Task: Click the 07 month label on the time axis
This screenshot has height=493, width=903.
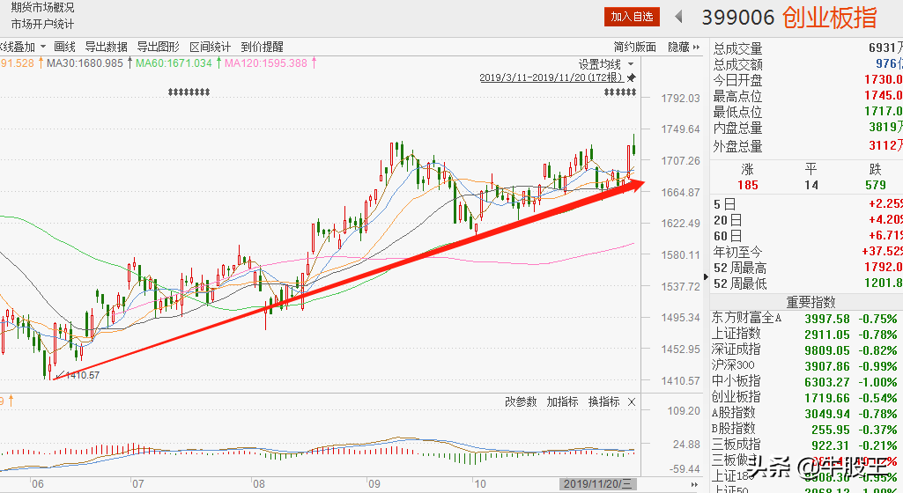Action: coord(137,484)
